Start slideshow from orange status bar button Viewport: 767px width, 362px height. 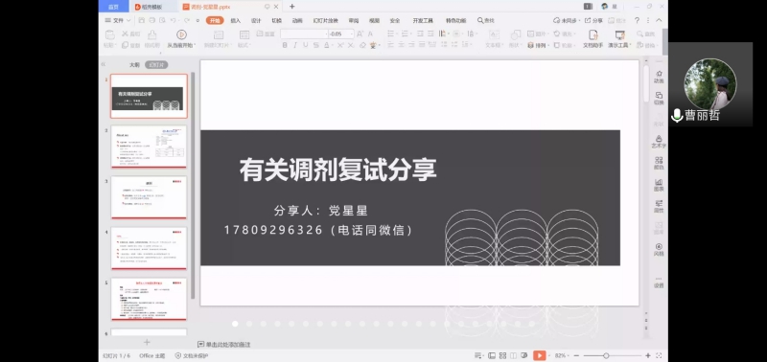[540, 355]
